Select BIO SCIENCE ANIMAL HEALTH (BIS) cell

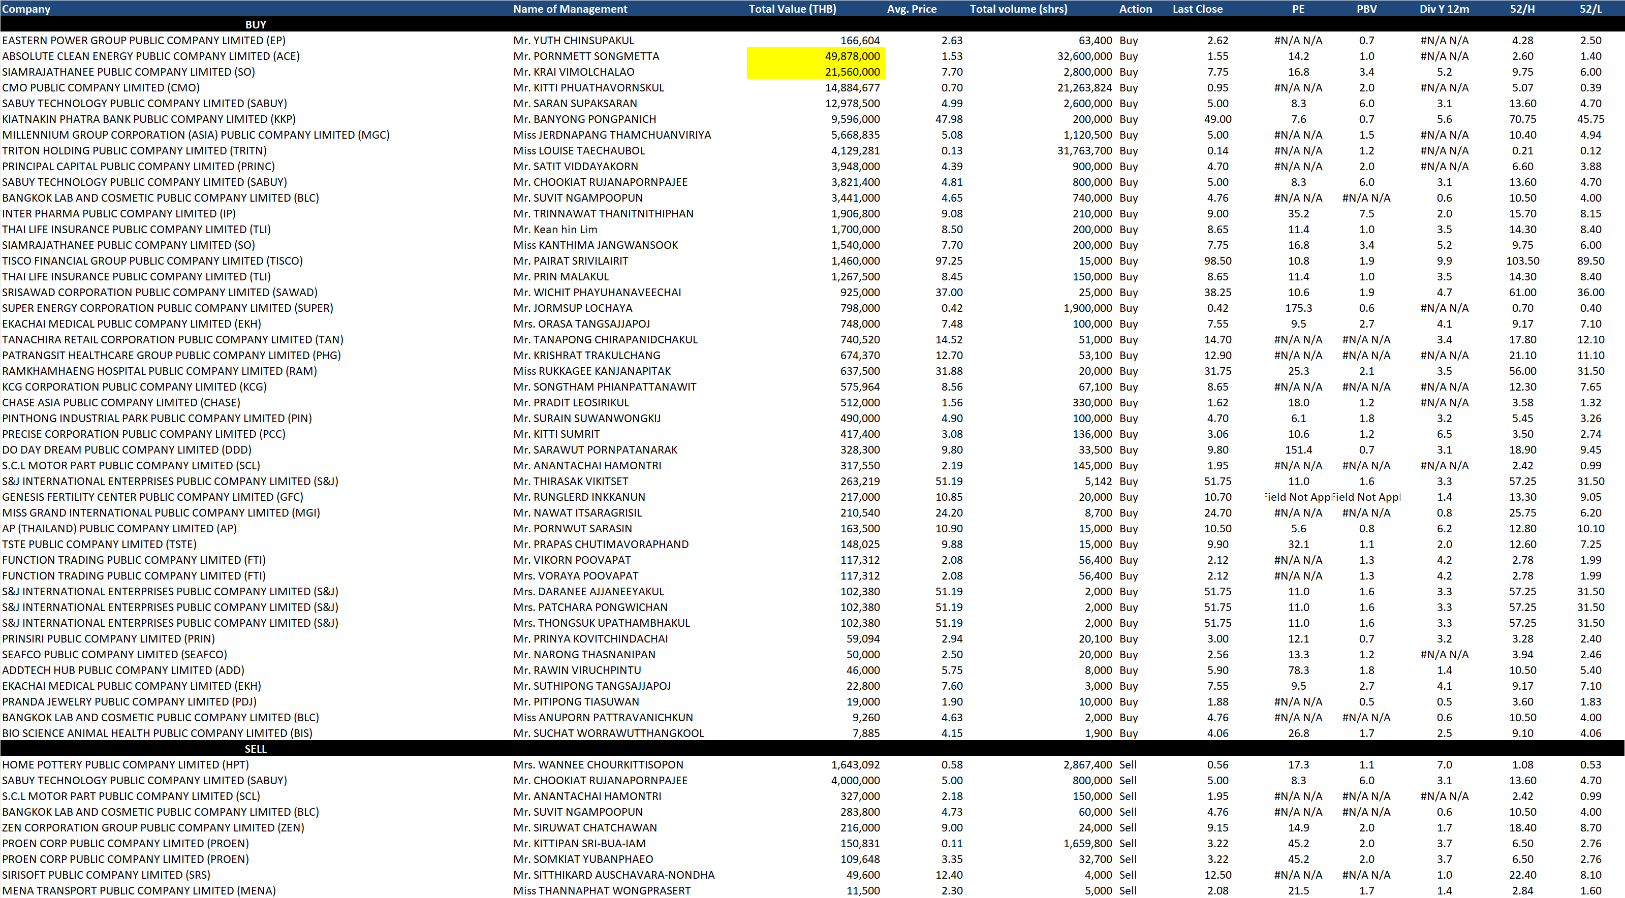[157, 734]
